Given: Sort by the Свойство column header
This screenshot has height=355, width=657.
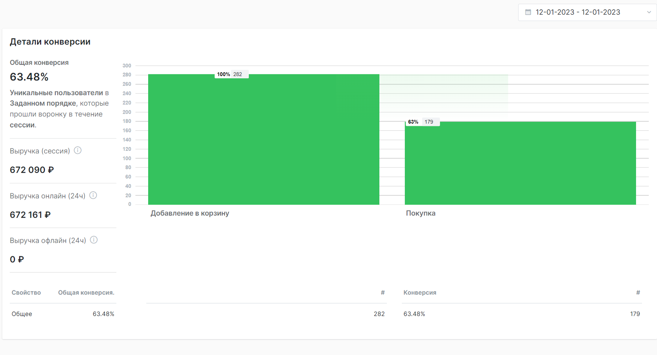Looking at the screenshot, I should point(26,293).
